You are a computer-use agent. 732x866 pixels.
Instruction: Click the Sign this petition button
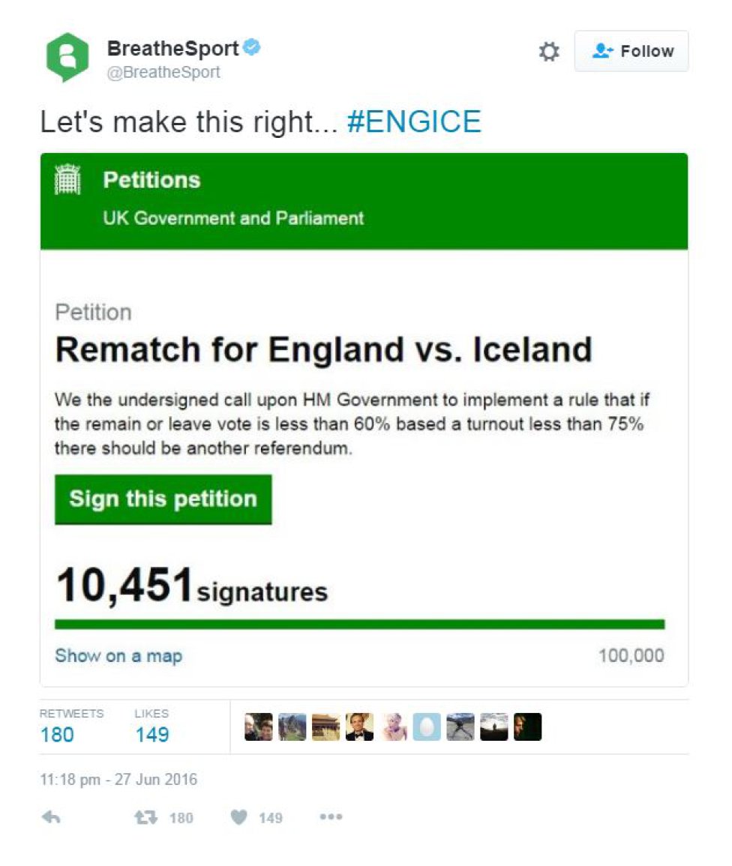pyautogui.click(x=163, y=499)
